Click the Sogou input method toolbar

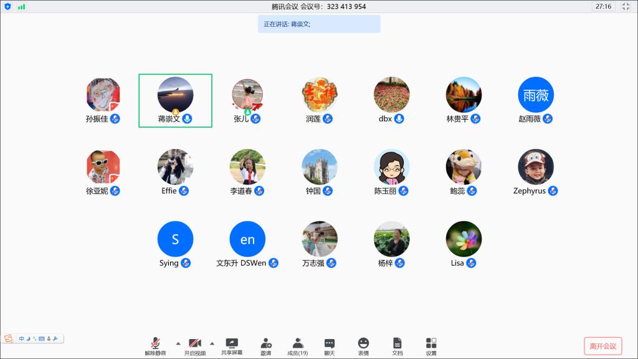tap(32, 338)
